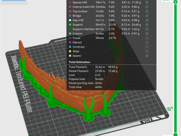
Task: Click the Custom legend entry
Action: pos(77,34)
